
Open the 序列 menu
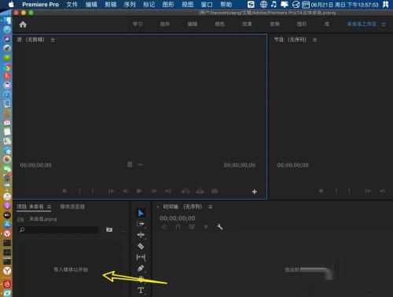[x=130, y=5]
